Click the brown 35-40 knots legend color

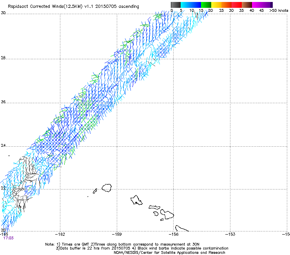247,5
